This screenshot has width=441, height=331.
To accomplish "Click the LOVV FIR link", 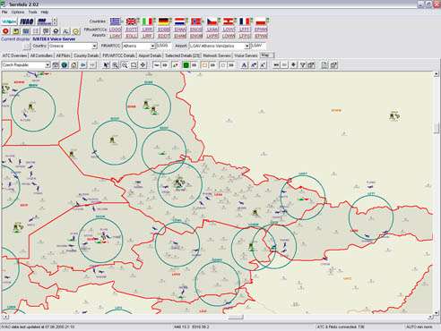I will (x=229, y=30).
